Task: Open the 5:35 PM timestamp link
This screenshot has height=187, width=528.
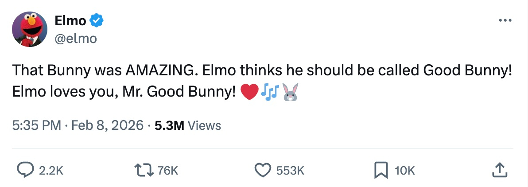Action: (36, 125)
